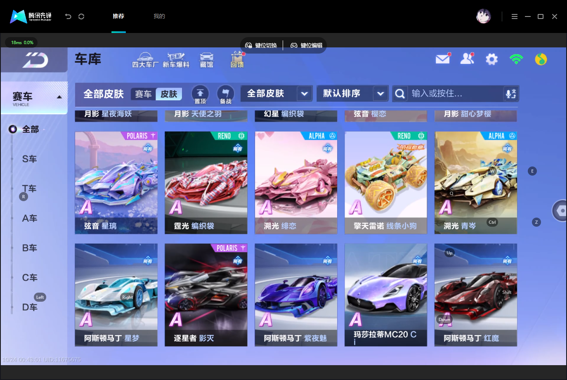Open the 新车爆料 news icon
Image resolution: width=567 pixels, height=380 pixels.
pos(176,60)
